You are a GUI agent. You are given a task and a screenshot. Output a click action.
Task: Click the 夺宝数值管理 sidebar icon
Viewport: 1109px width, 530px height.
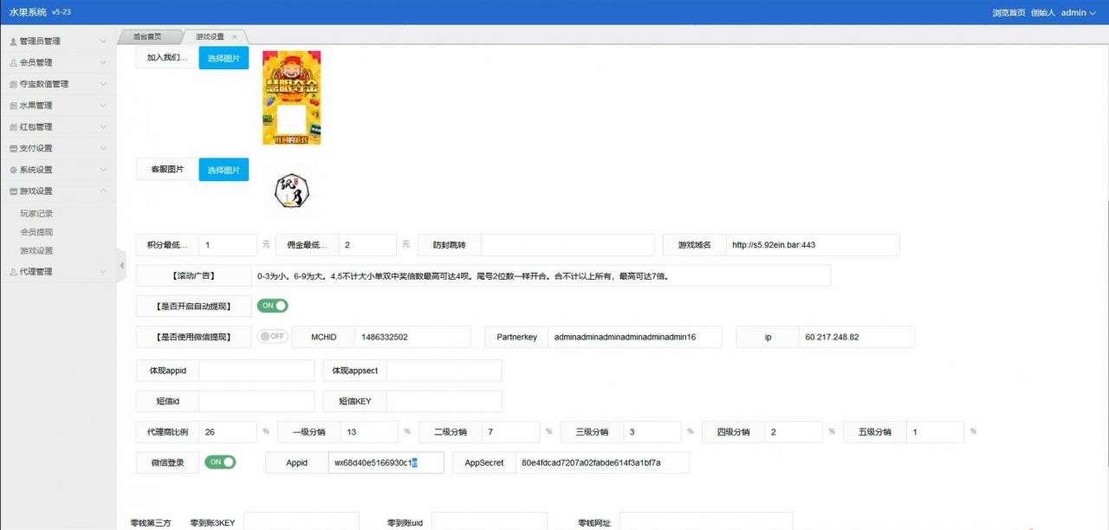point(13,85)
